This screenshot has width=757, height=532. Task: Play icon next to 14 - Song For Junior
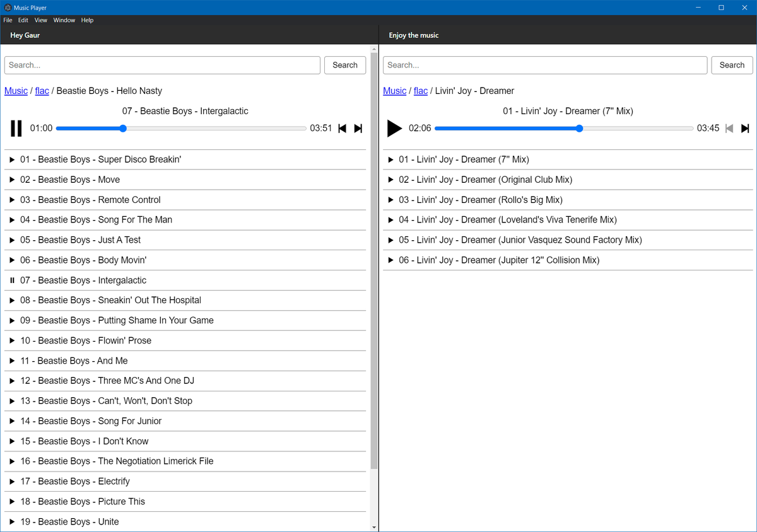pos(12,422)
